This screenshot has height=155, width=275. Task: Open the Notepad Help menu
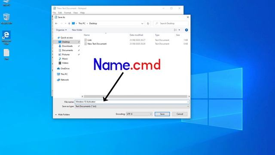click(x=82, y=12)
